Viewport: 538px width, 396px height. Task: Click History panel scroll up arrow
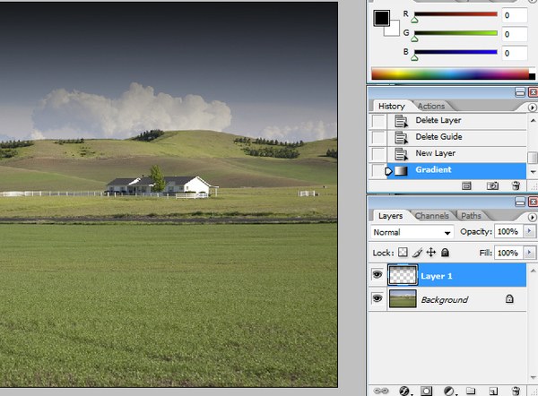point(533,120)
